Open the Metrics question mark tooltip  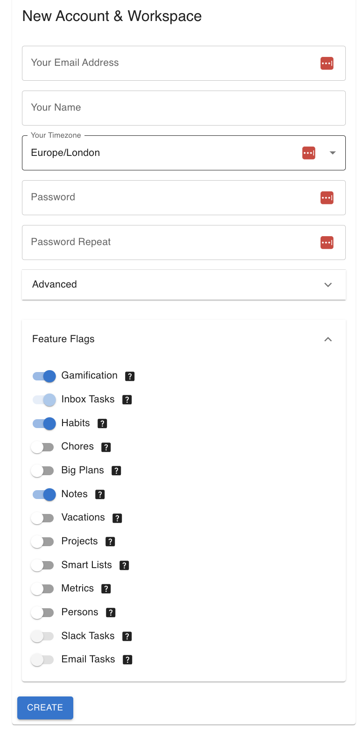coord(105,589)
